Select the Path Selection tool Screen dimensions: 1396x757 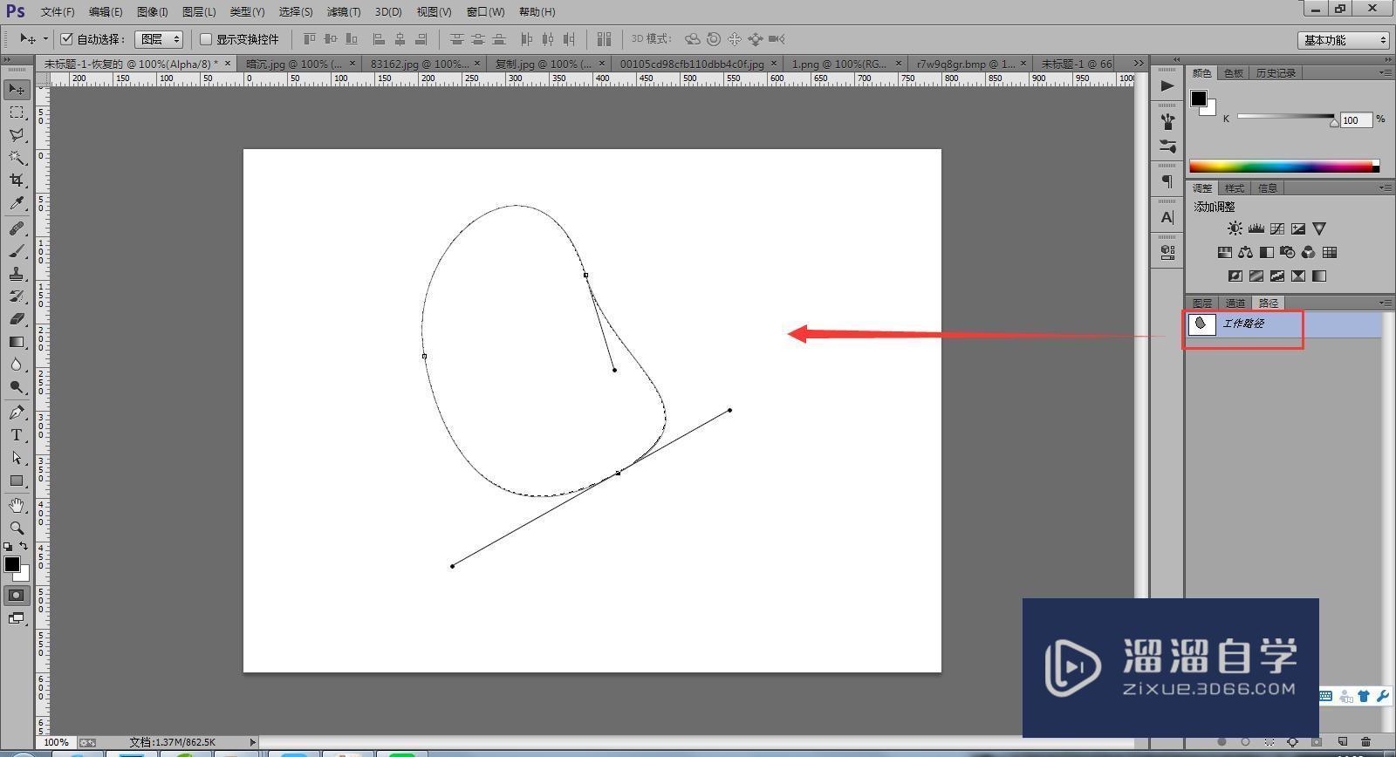[17, 458]
